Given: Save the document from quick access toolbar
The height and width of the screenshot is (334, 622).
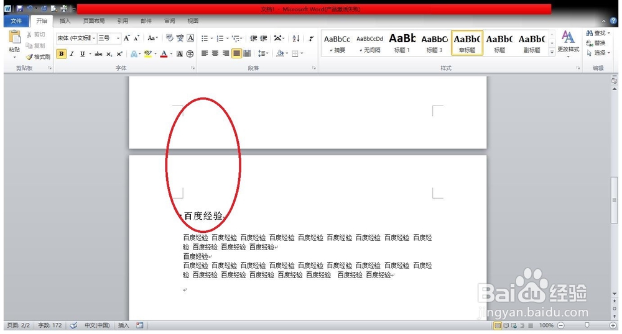Looking at the screenshot, I should point(19,8).
